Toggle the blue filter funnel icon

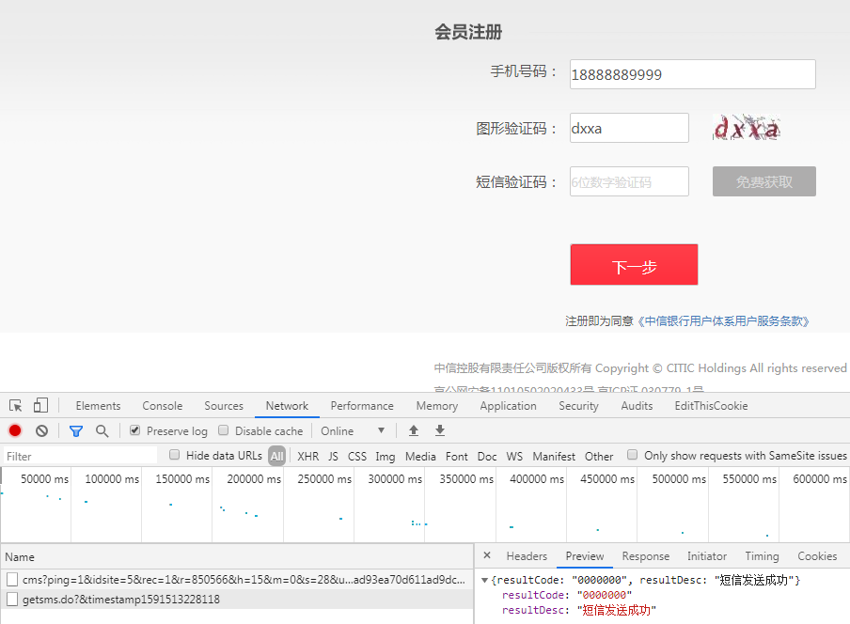[x=76, y=431]
